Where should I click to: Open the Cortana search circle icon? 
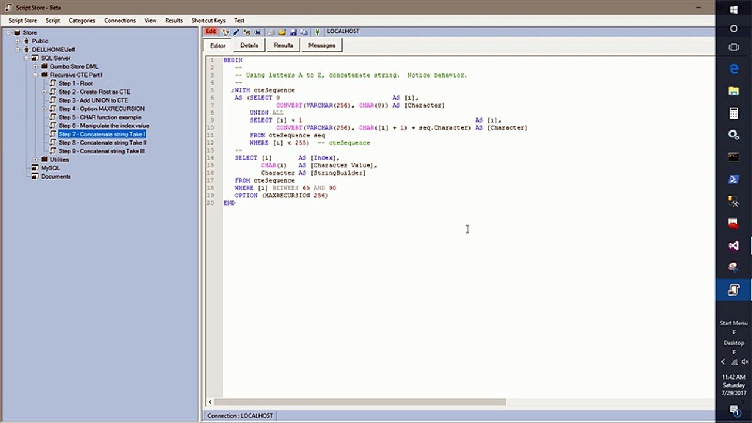point(734,29)
